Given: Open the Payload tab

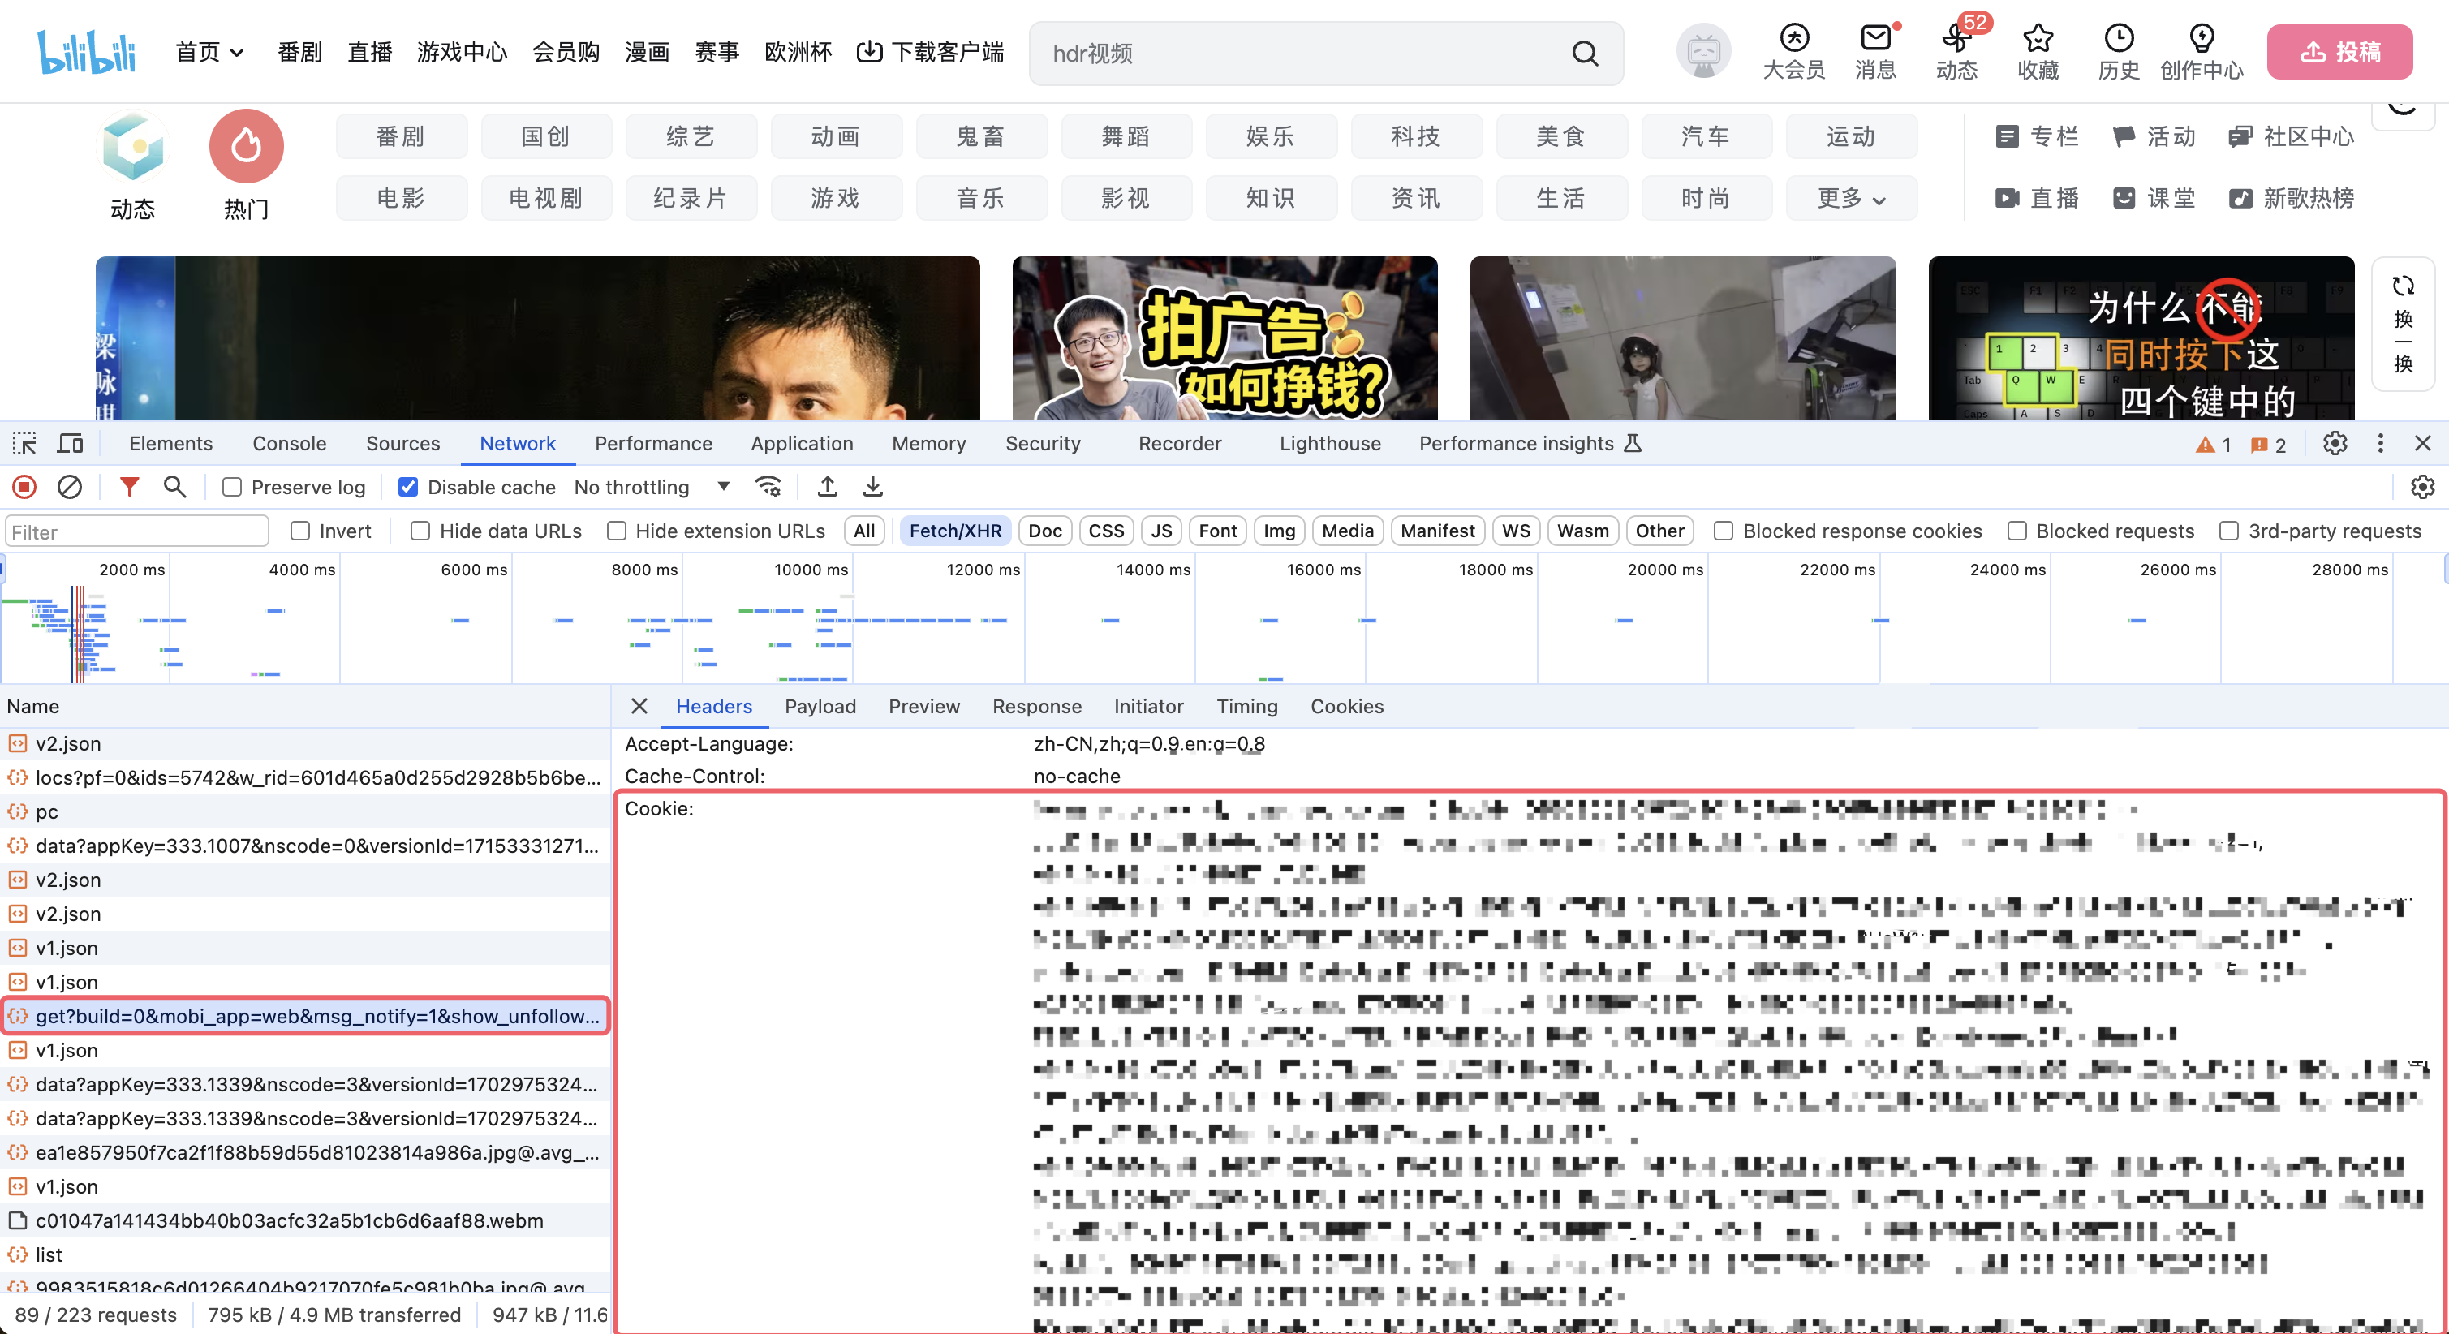Looking at the screenshot, I should click(820, 707).
